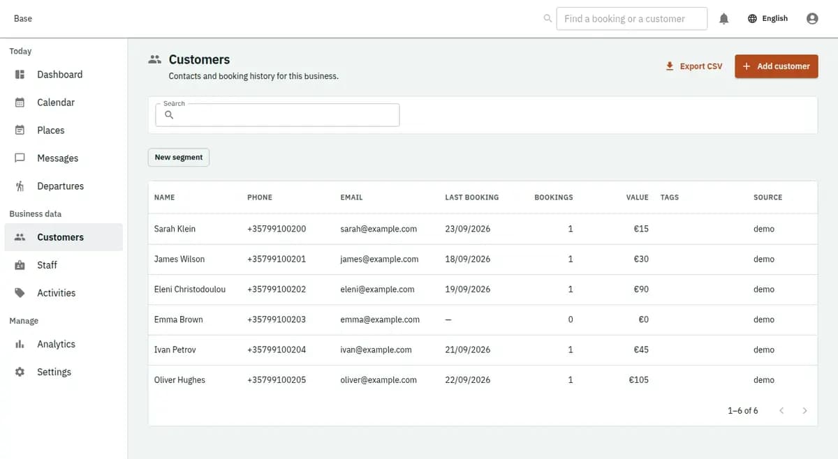The image size is (838, 459).
Task: Go to Messages section
Action: 64,158
